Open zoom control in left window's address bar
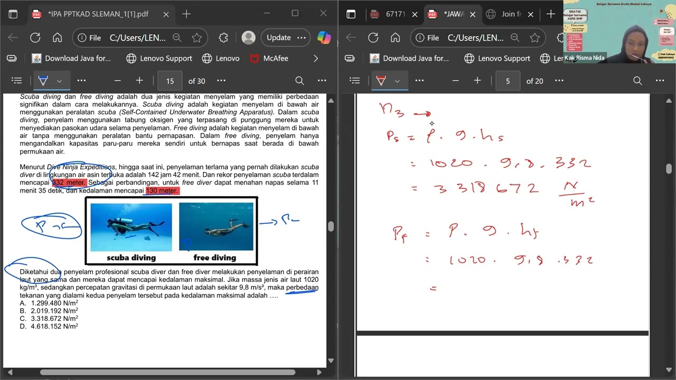The width and height of the screenshot is (676, 380). click(177, 37)
